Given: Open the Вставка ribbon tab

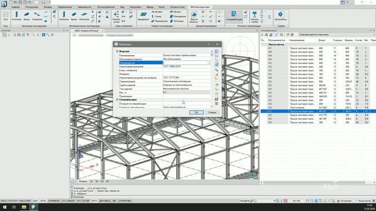Looking at the screenshot, I should (48, 7).
